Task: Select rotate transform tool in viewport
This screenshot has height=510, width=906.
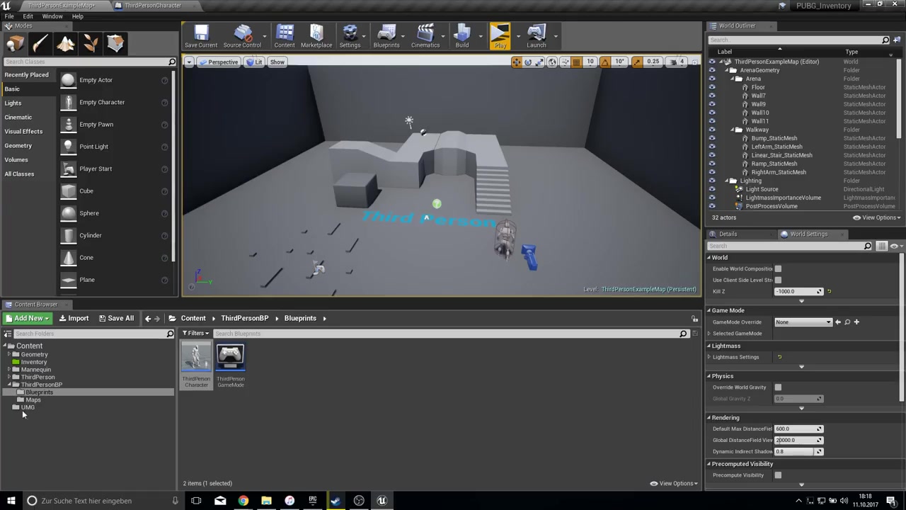Action: tap(528, 62)
